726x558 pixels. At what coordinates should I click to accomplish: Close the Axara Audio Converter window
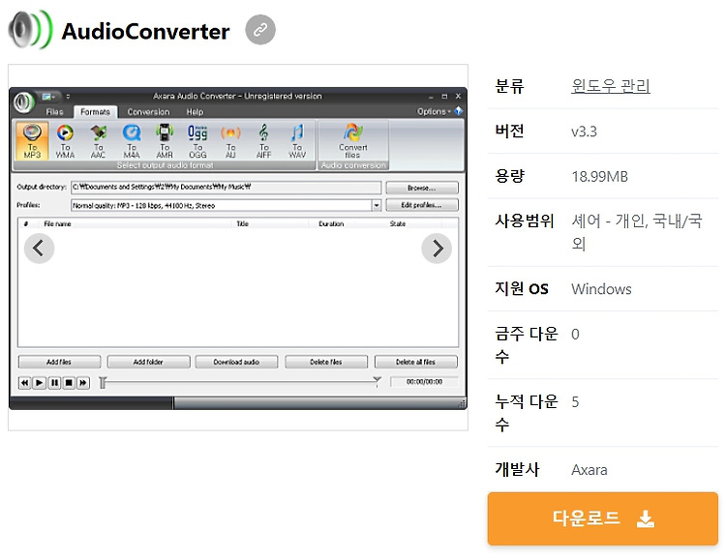[458, 97]
